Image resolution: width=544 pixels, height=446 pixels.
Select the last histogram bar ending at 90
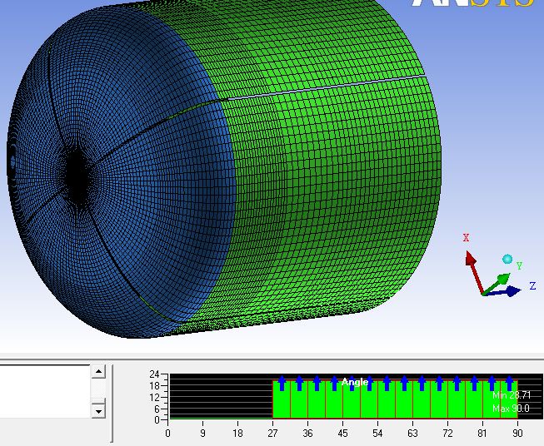(x=509, y=404)
